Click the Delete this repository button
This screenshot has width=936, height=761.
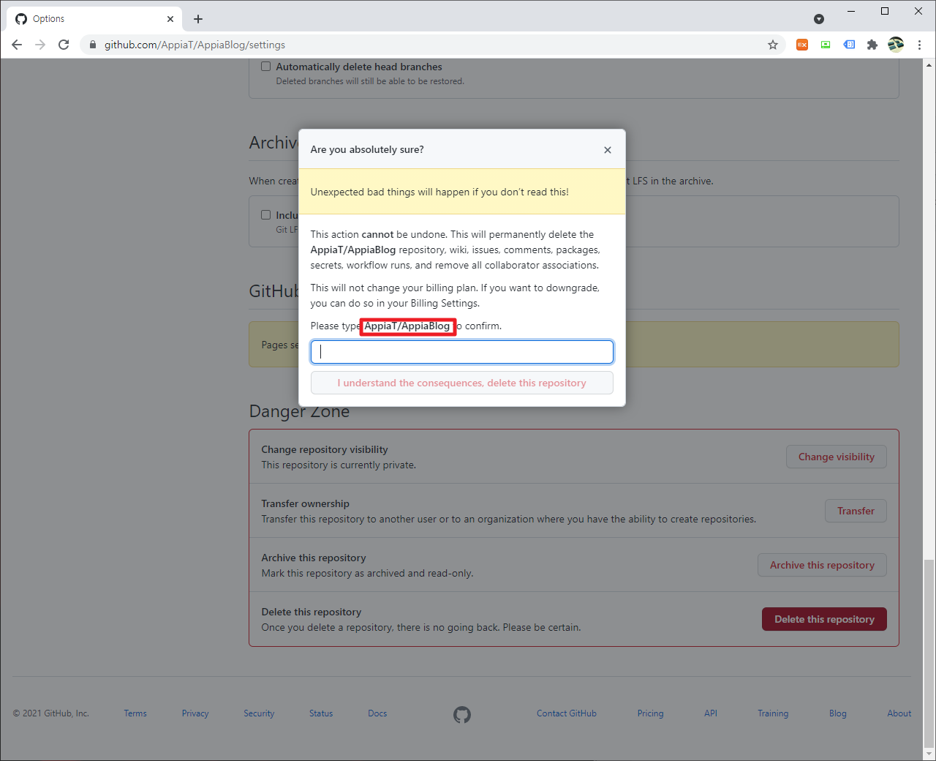pos(825,619)
